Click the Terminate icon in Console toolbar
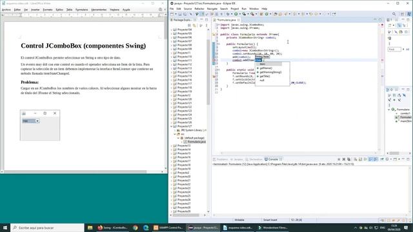The height and width of the screenshot is (232, 413). point(339,159)
